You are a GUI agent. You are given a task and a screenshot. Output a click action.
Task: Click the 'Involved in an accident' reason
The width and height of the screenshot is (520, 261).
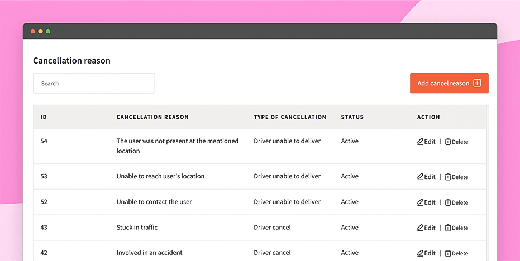pyautogui.click(x=149, y=253)
